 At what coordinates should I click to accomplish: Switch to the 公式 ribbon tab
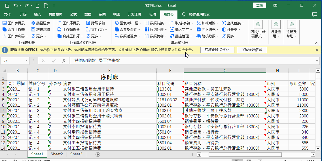73,14
